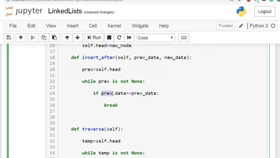Click 'prev_data' at the end of line 24
This screenshot has width=280, height=158.
pos(143,93)
